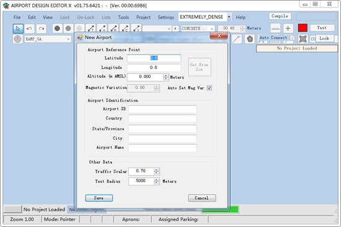Open the Tools menu
The image size is (341, 227).
pyautogui.click(x=123, y=17)
